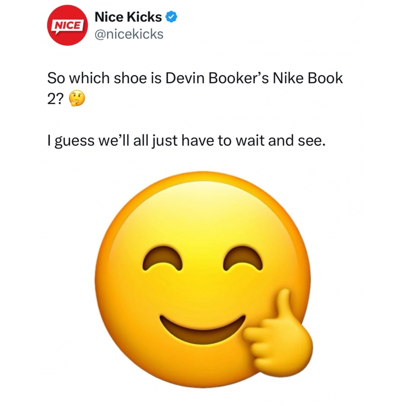Click the sentence starting "I guess we'll"

[186, 141]
